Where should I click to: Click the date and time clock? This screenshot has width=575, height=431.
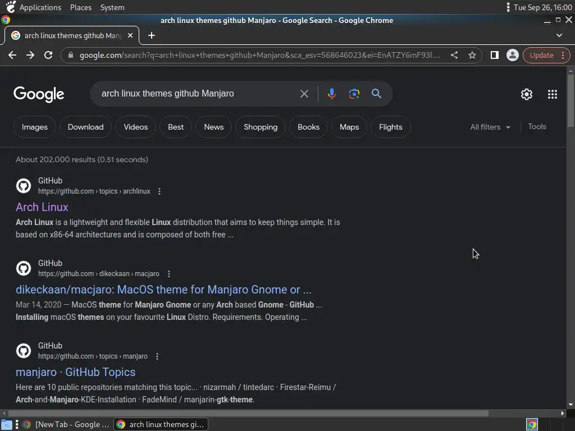(543, 7)
